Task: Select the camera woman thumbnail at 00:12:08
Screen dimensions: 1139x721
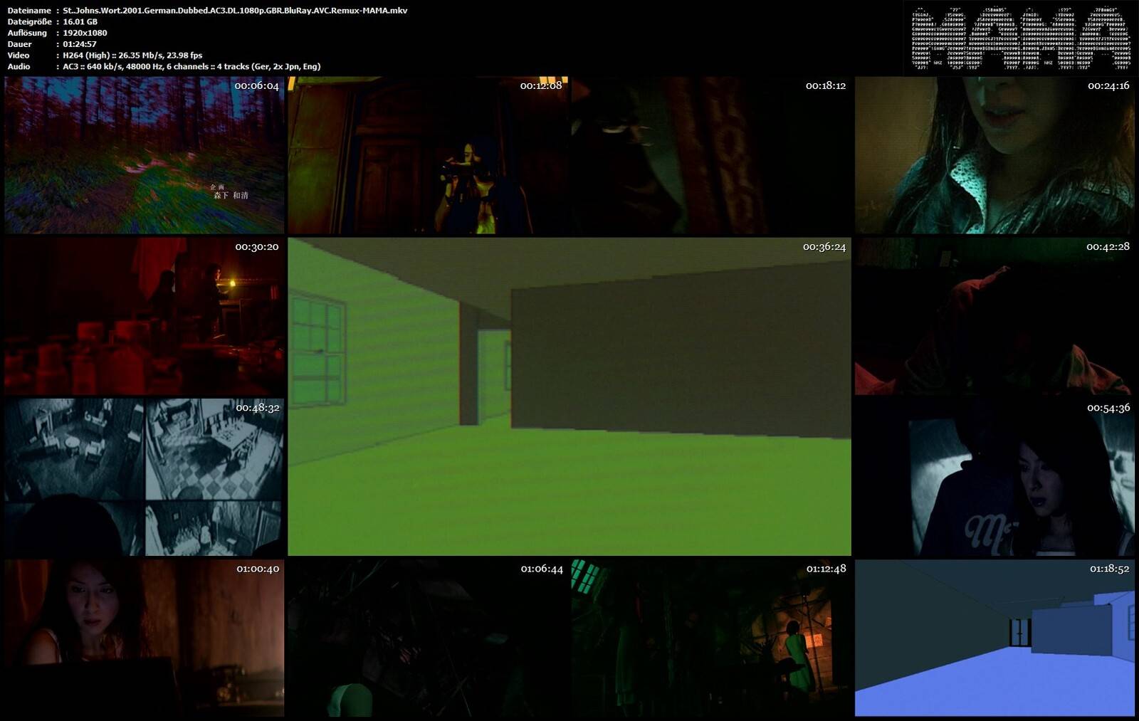Action: [x=429, y=155]
